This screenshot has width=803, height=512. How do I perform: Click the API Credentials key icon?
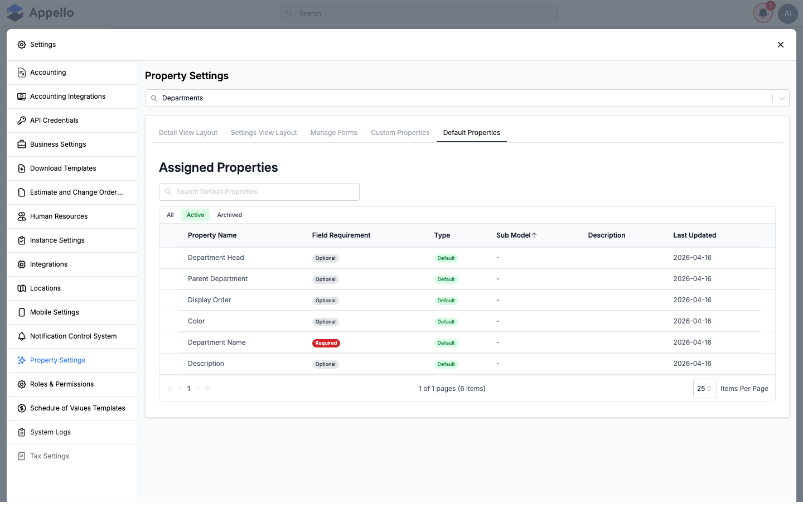[x=22, y=120]
